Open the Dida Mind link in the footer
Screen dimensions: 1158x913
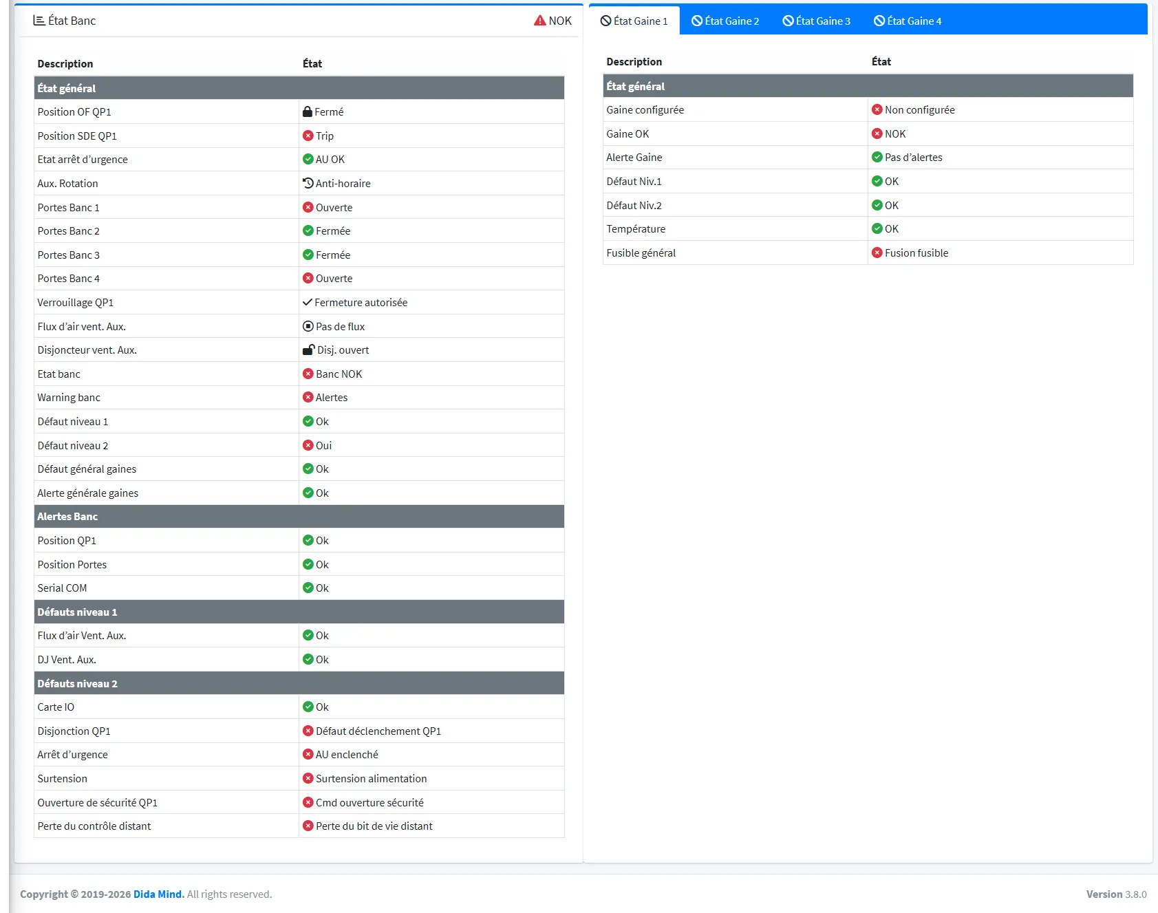[158, 894]
